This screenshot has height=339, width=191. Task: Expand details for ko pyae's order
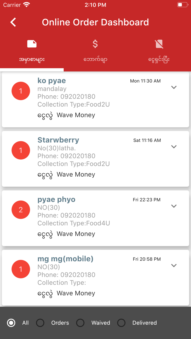(x=174, y=87)
